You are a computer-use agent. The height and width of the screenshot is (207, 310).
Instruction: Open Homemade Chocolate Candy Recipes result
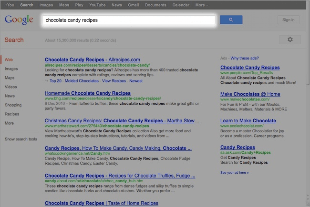click(88, 93)
